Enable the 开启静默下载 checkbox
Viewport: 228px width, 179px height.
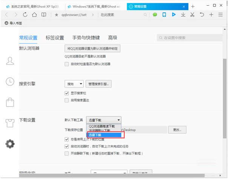point(66,153)
